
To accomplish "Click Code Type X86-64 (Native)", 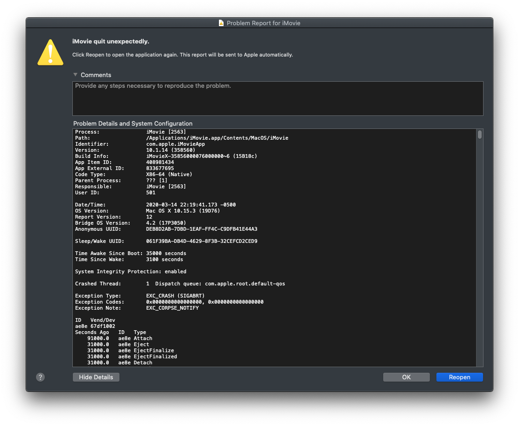I will (x=133, y=174).
